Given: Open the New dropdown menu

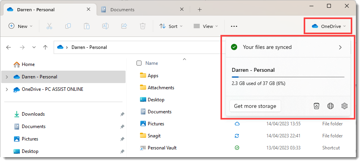Looking at the screenshot, I should pos(20,26).
